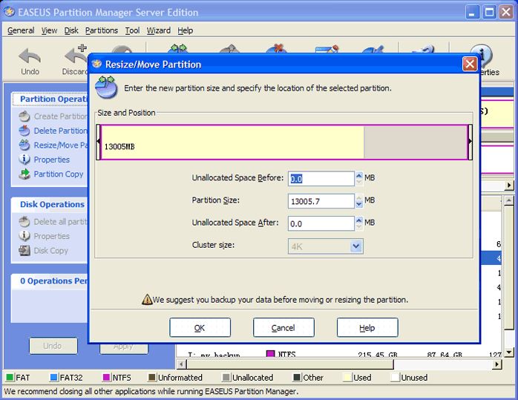Maximize the EASEUS main window

coord(489,13)
